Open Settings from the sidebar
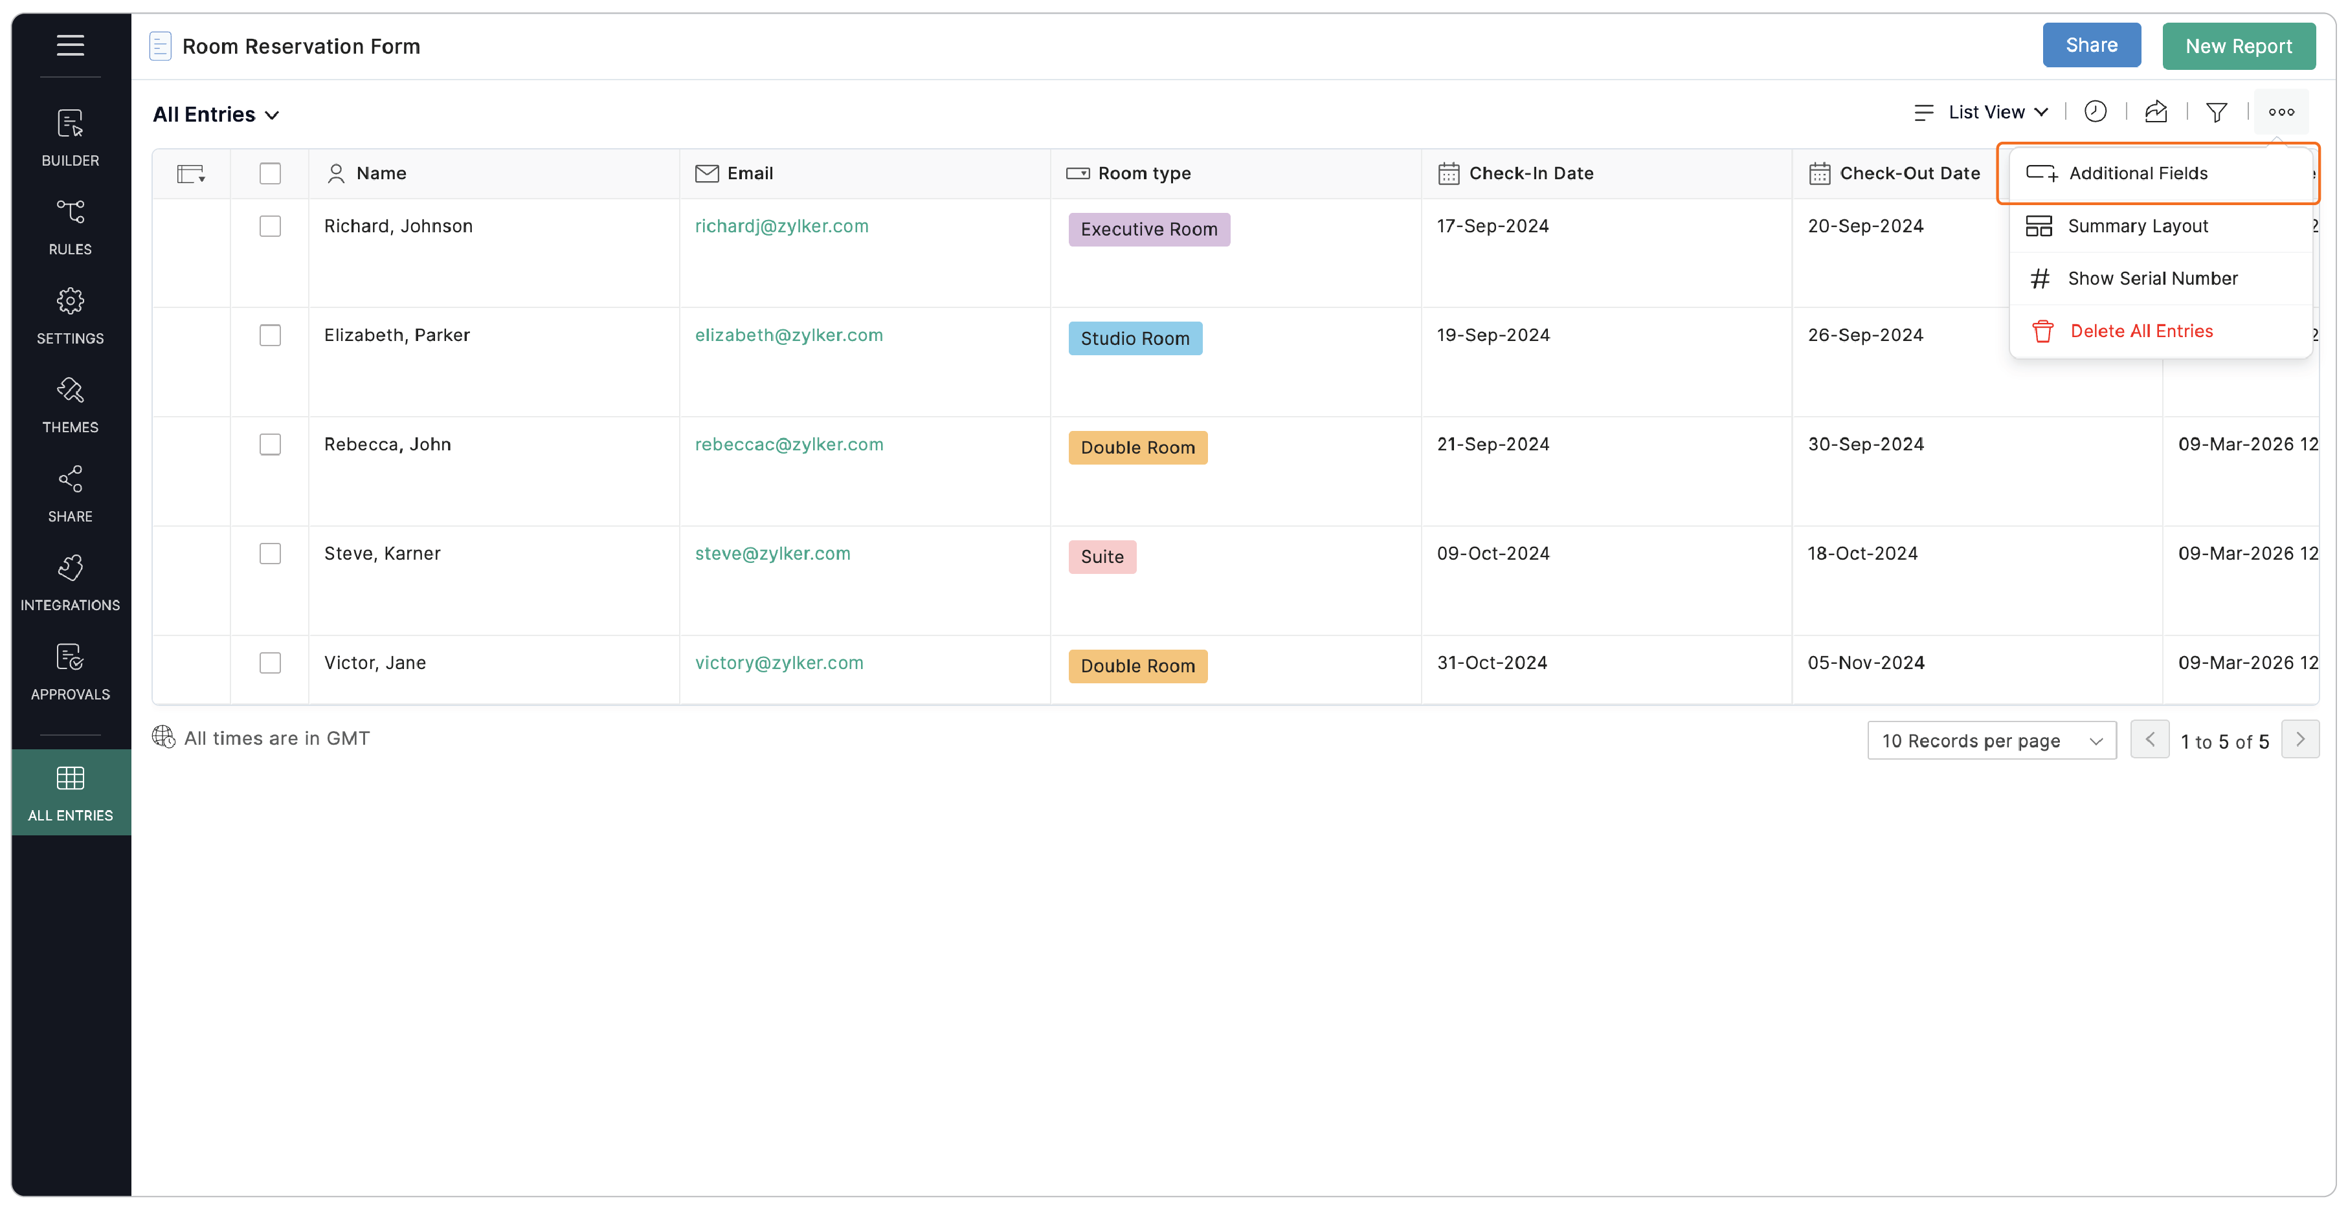The image size is (2348, 1210). click(70, 314)
